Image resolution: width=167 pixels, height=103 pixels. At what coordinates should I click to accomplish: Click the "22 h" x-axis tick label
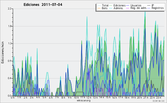tap(152, 98)
